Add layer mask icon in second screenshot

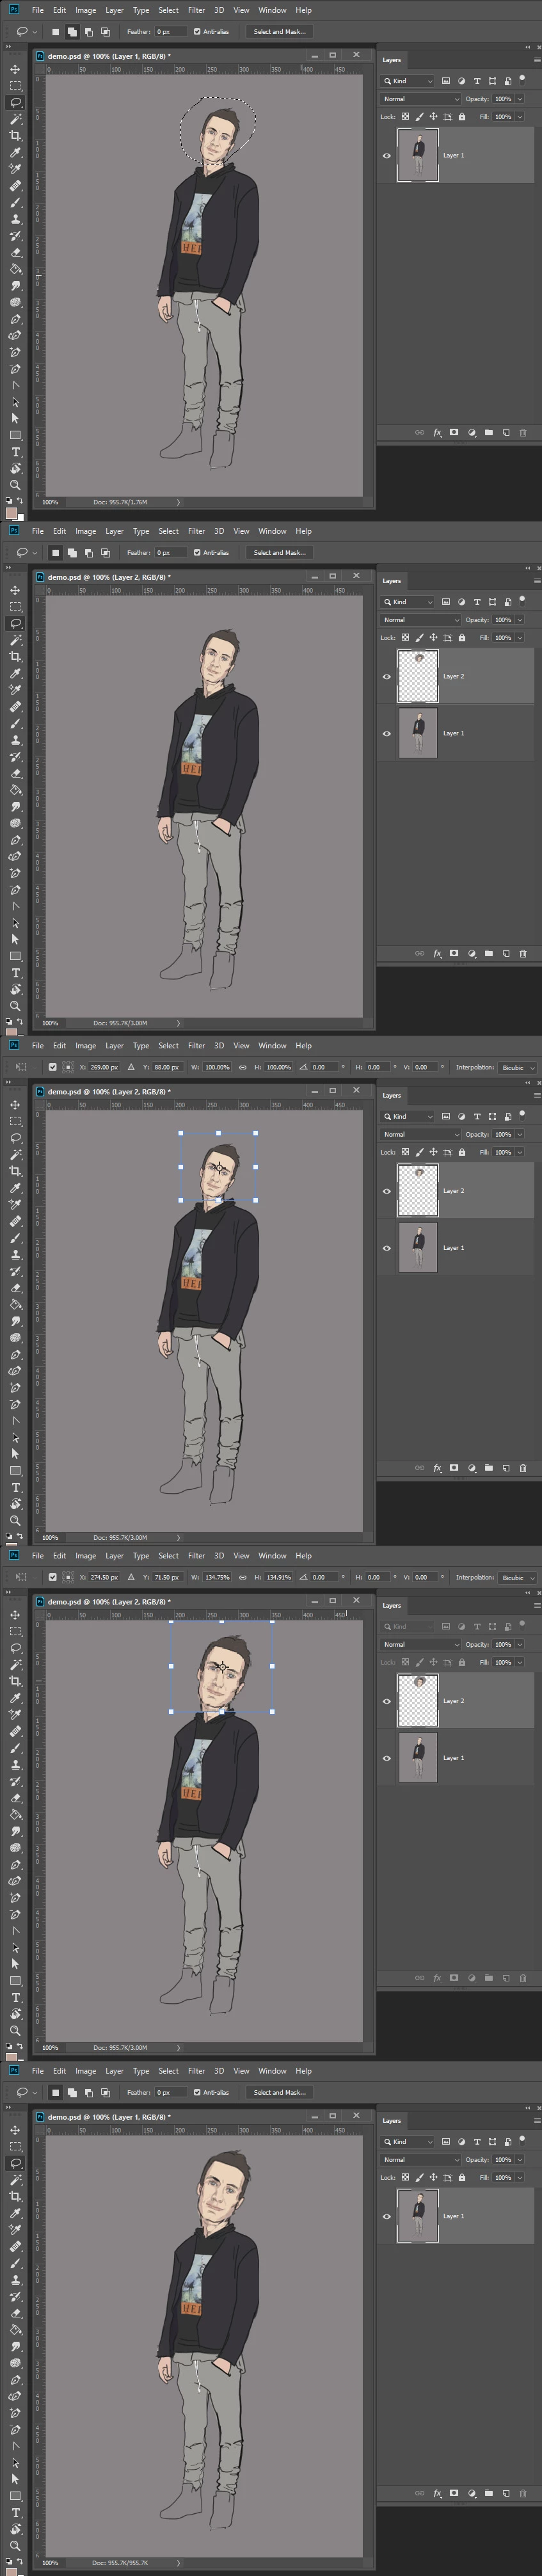(454, 953)
